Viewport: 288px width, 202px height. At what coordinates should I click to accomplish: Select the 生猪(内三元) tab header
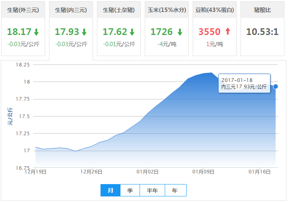point(71,10)
